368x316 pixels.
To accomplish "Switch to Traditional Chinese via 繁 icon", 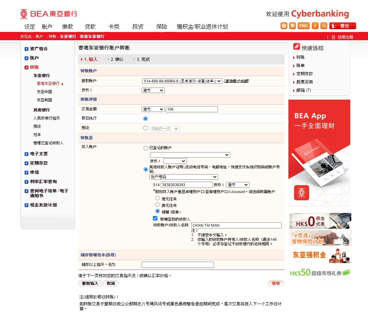I will (x=292, y=26).
